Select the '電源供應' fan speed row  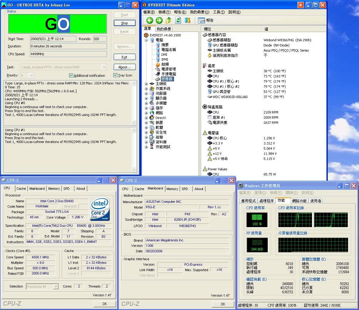[243, 123]
